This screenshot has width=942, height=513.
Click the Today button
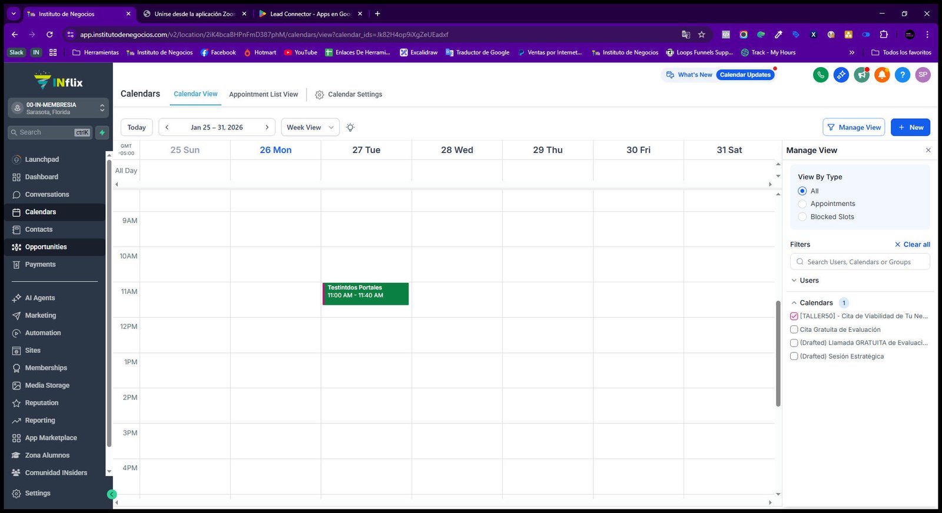tap(137, 127)
